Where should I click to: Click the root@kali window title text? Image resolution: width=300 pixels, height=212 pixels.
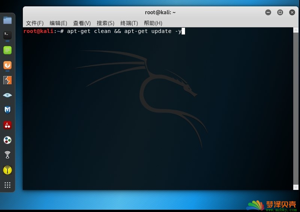(160, 12)
